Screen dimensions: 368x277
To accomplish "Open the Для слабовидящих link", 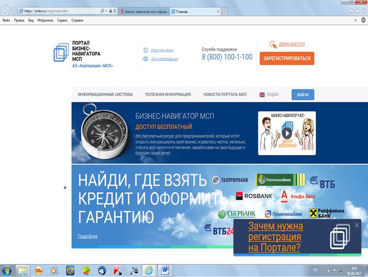I will coord(165,59).
